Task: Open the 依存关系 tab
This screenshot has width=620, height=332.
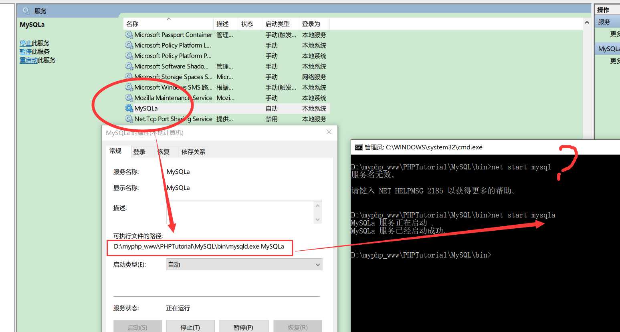Action: pyautogui.click(x=193, y=152)
